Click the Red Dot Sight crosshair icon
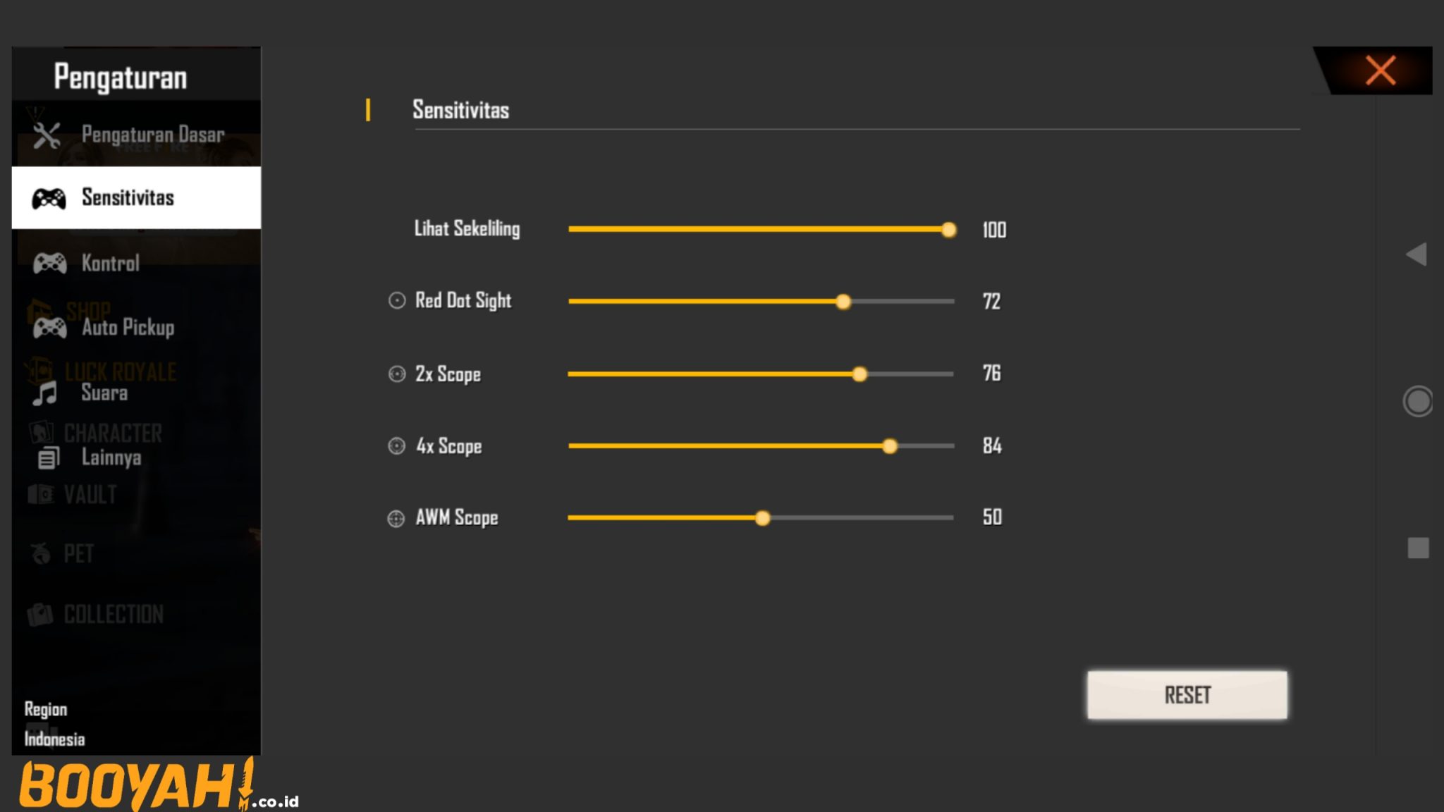Viewport: 1444px width, 812px height. pos(397,301)
